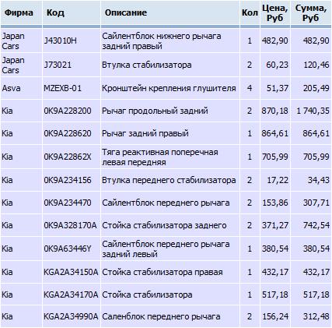Click sum 312,48 in last row
The height and width of the screenshot is (328, 332).
pos(316,316)
